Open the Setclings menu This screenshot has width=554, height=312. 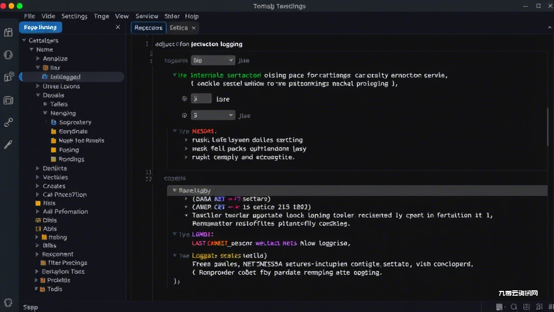[74, 16]
